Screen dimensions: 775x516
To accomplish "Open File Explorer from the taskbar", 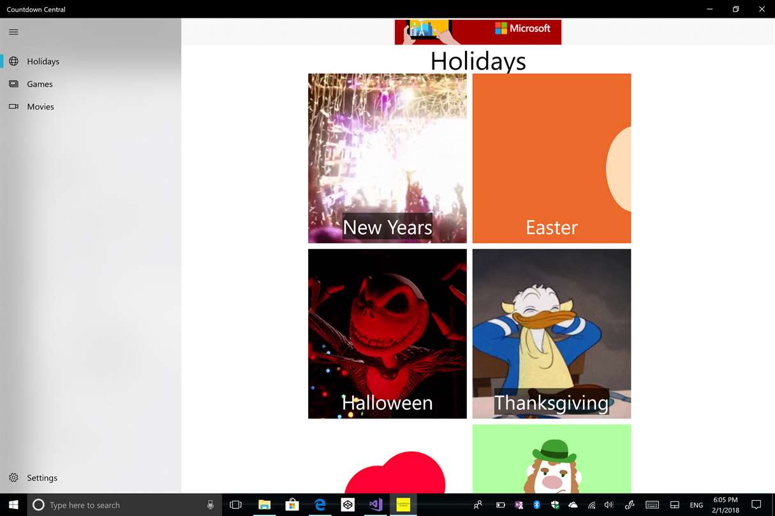I will [x=264, y=505].
